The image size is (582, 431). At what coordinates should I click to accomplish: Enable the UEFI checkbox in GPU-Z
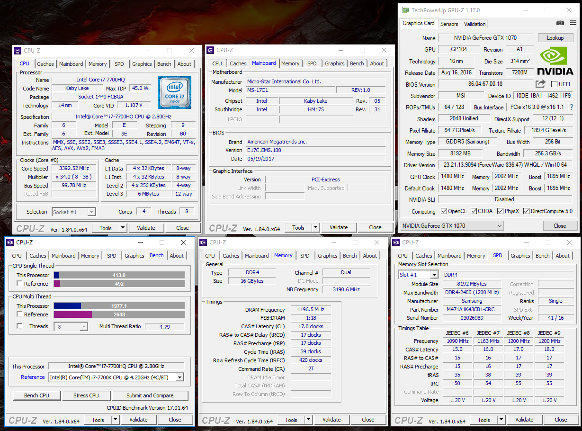(554, 84)
